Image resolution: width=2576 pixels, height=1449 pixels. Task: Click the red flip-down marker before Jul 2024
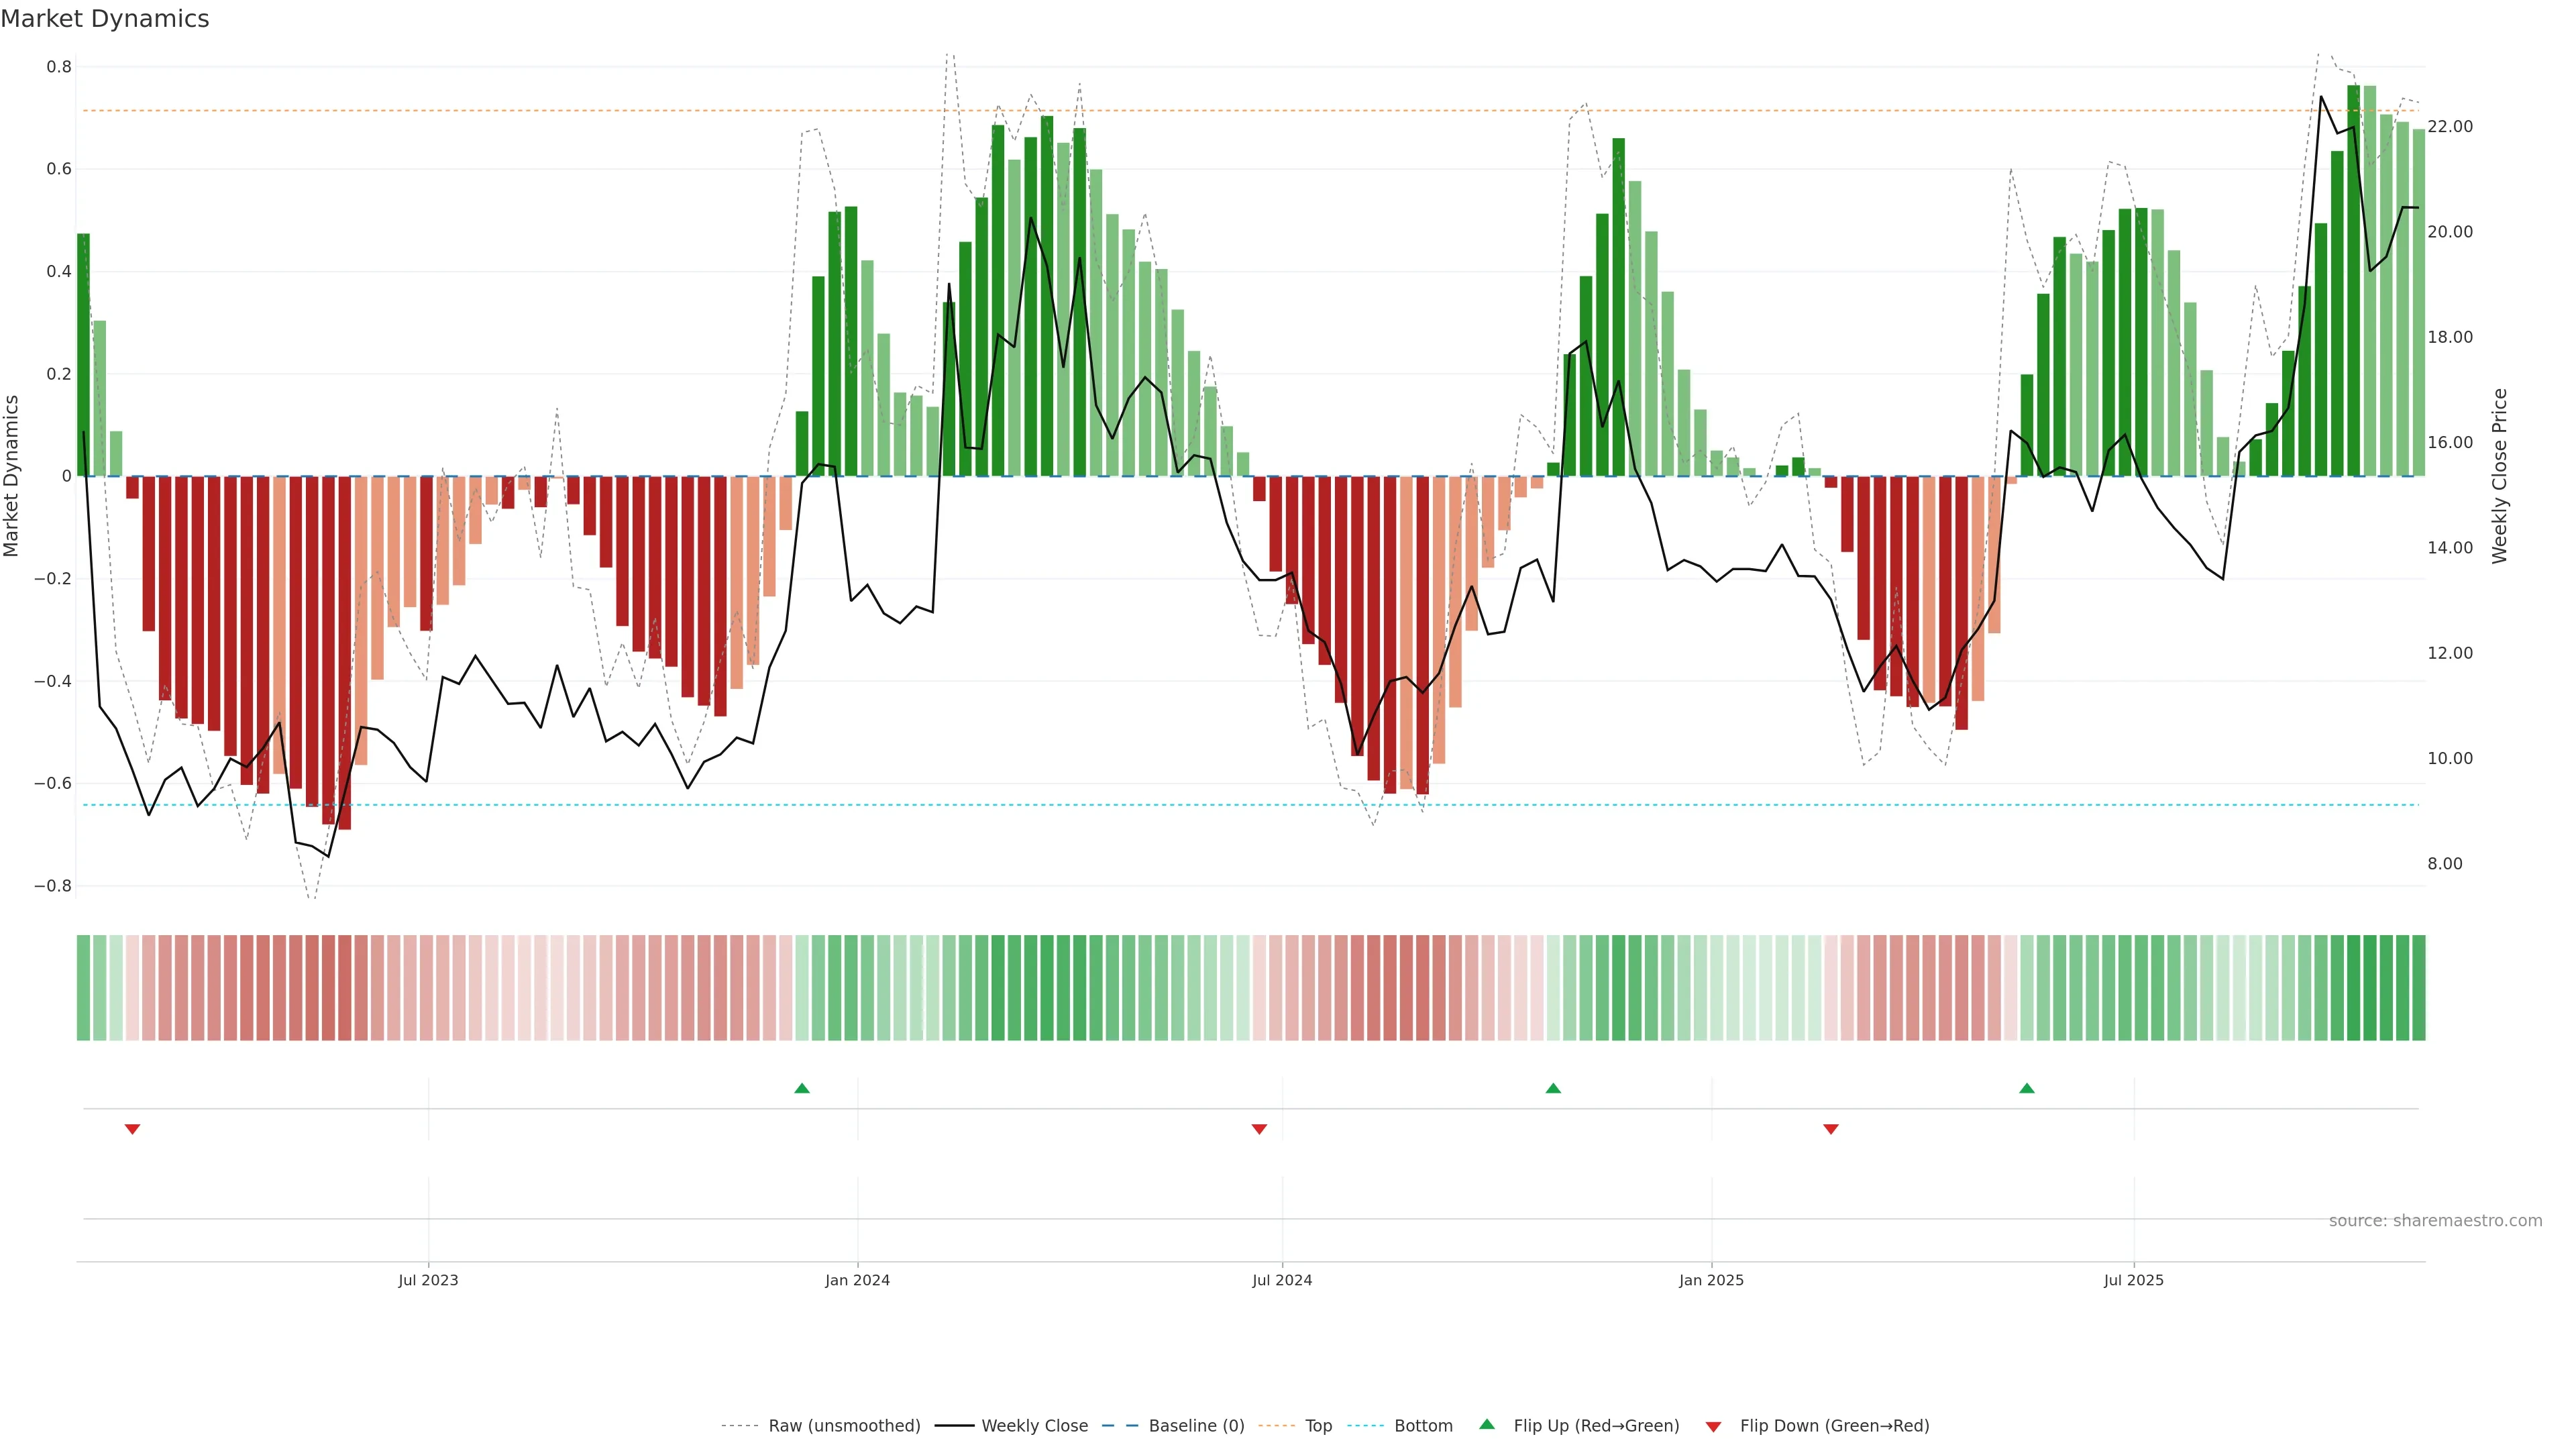click(1259, 1129)
